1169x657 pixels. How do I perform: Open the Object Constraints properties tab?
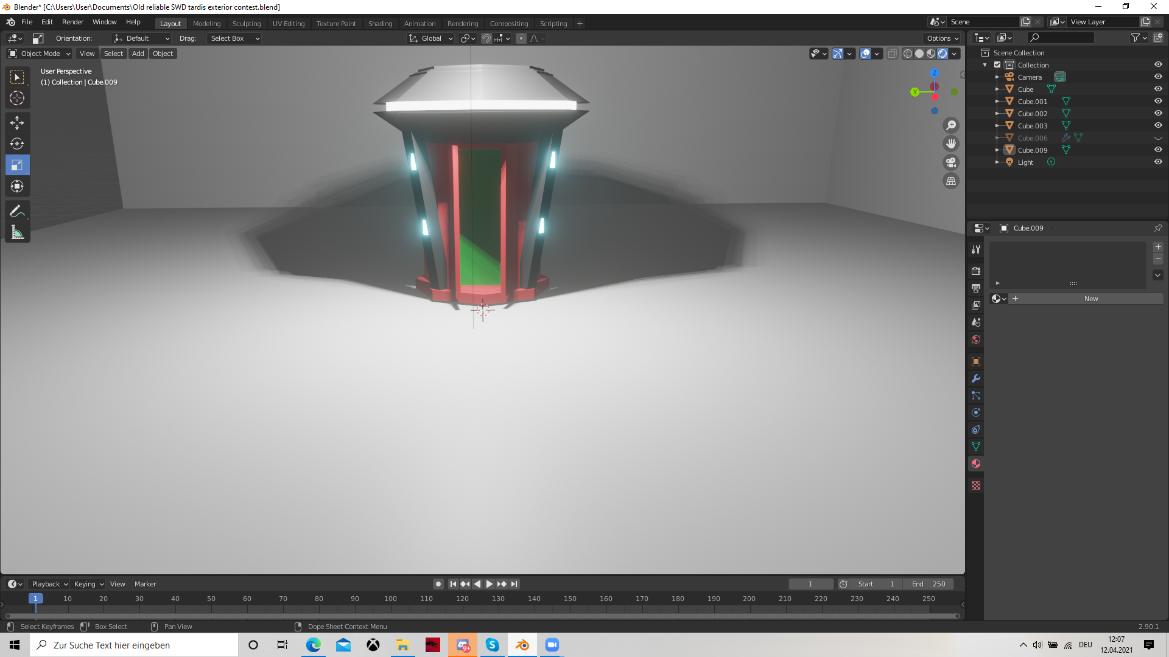pos(976,429)
